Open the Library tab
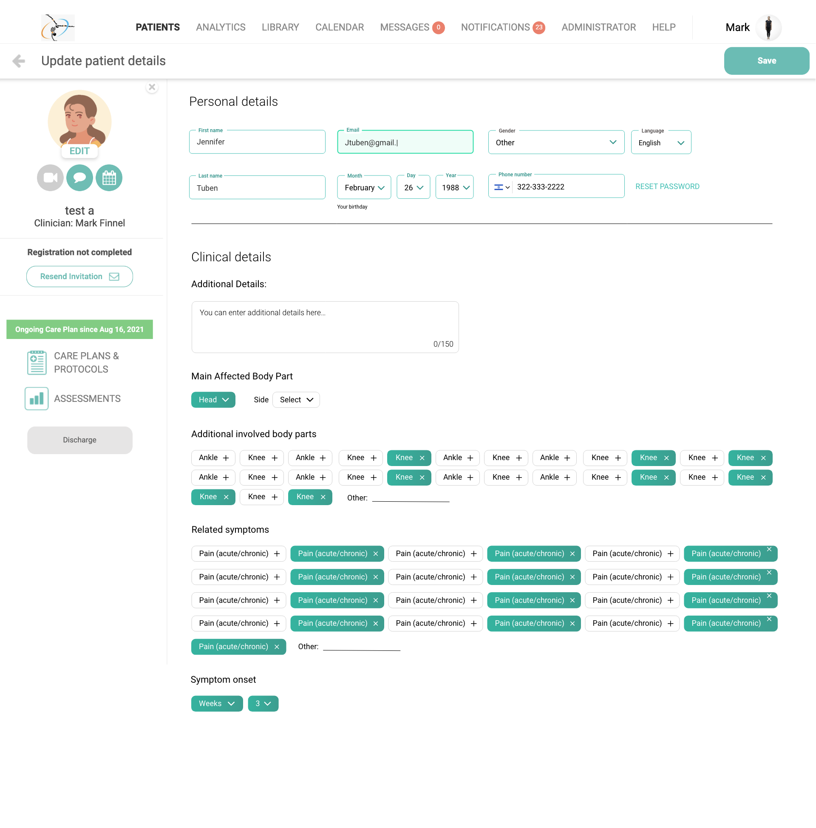This screenshot has width=816, height=828. point(281,28)
